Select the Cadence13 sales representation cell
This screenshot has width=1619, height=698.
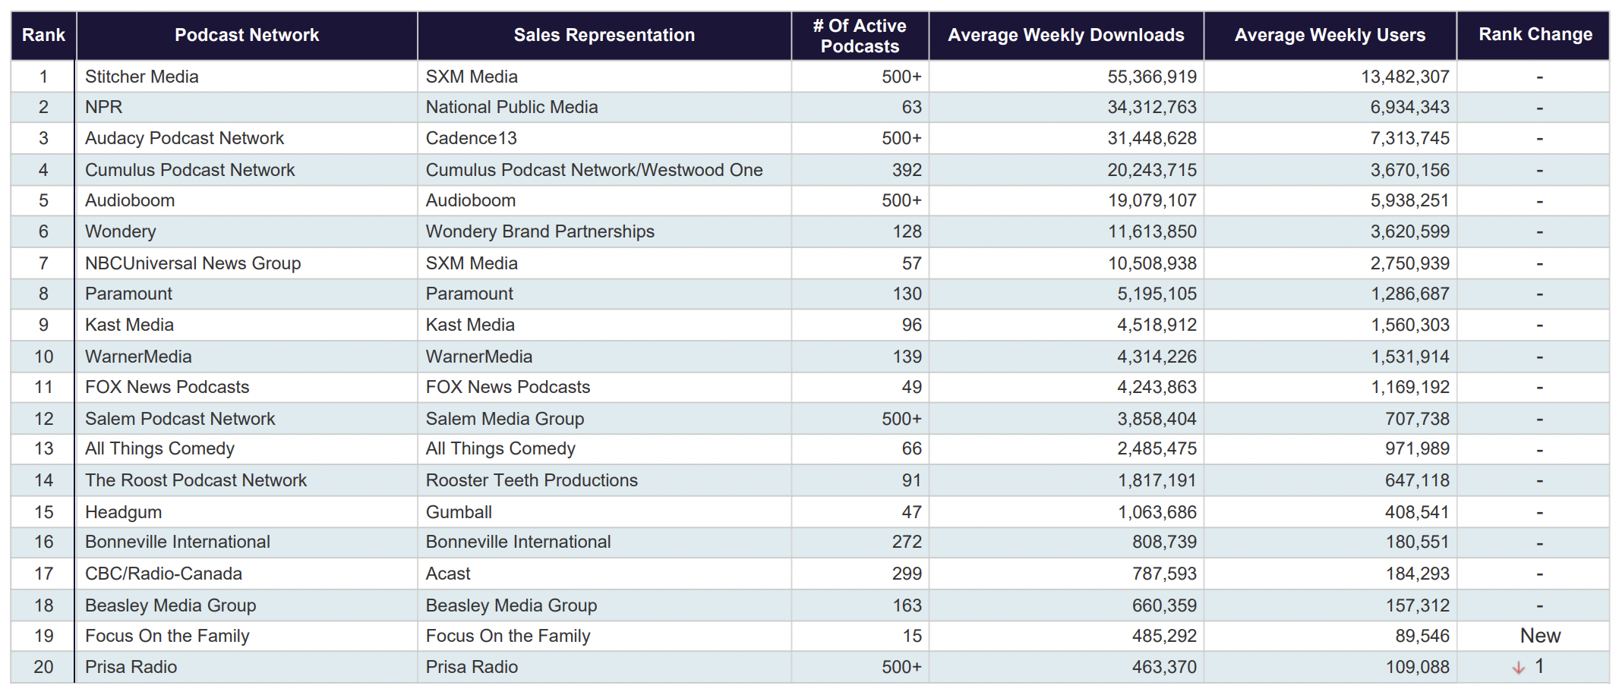(x=471, y=138)
